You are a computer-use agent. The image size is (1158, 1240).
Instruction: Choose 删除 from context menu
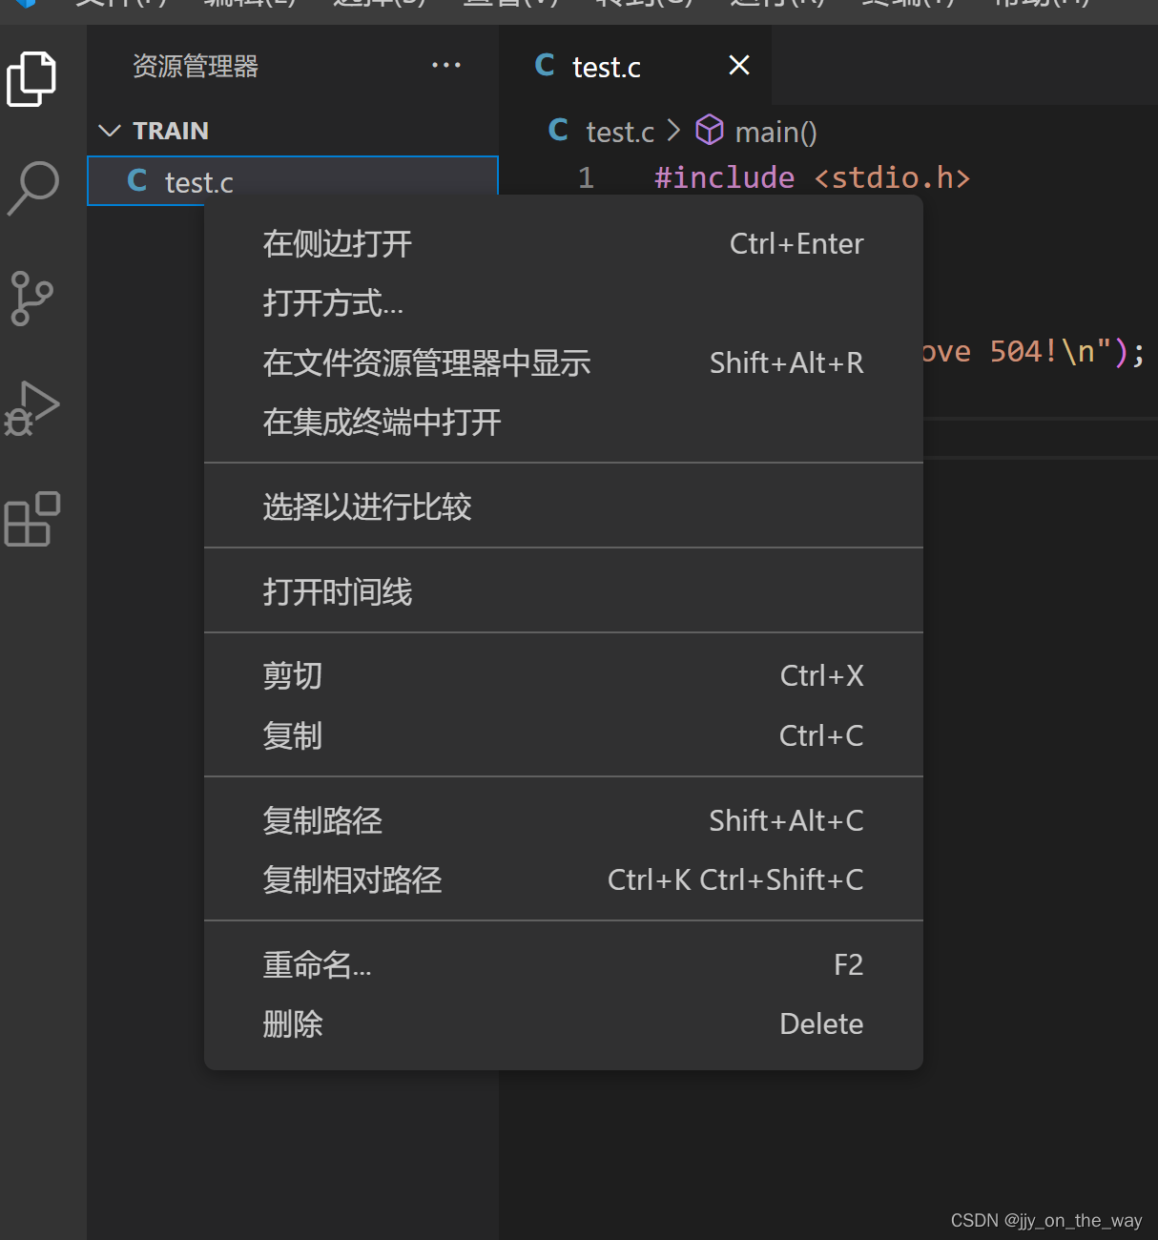[x=564, y=1024]
